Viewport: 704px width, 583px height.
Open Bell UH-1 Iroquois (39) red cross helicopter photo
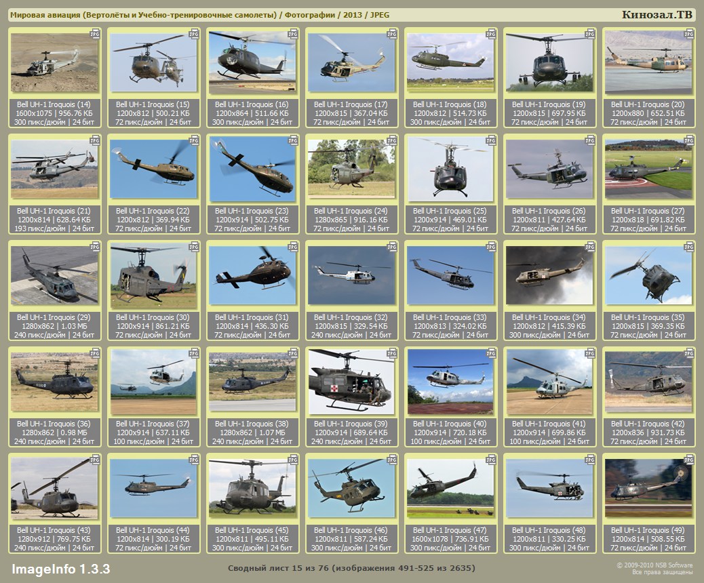(351, 382)
